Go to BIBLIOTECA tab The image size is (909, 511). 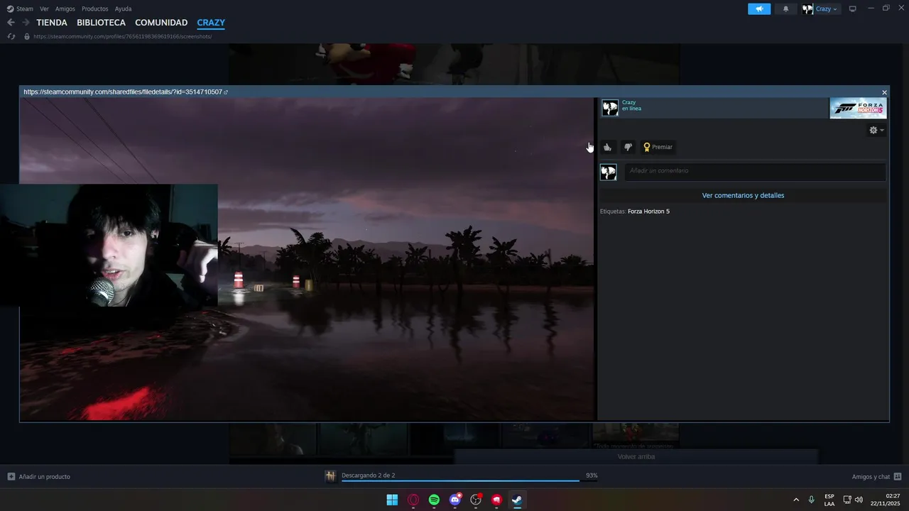[x=101, y=23]
